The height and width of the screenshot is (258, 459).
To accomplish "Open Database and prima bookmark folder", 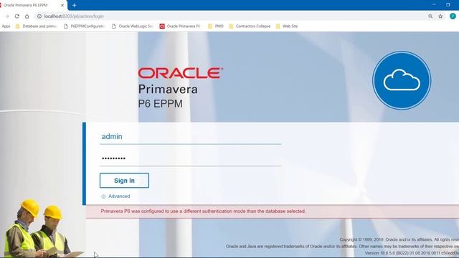I will [37, 27].
